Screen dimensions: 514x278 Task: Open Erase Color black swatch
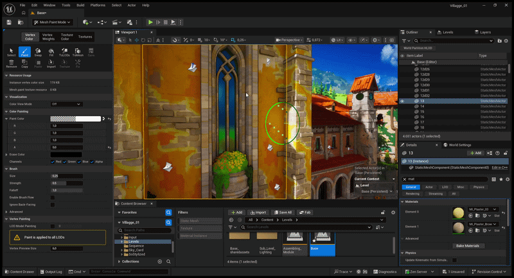pos(66,155)
